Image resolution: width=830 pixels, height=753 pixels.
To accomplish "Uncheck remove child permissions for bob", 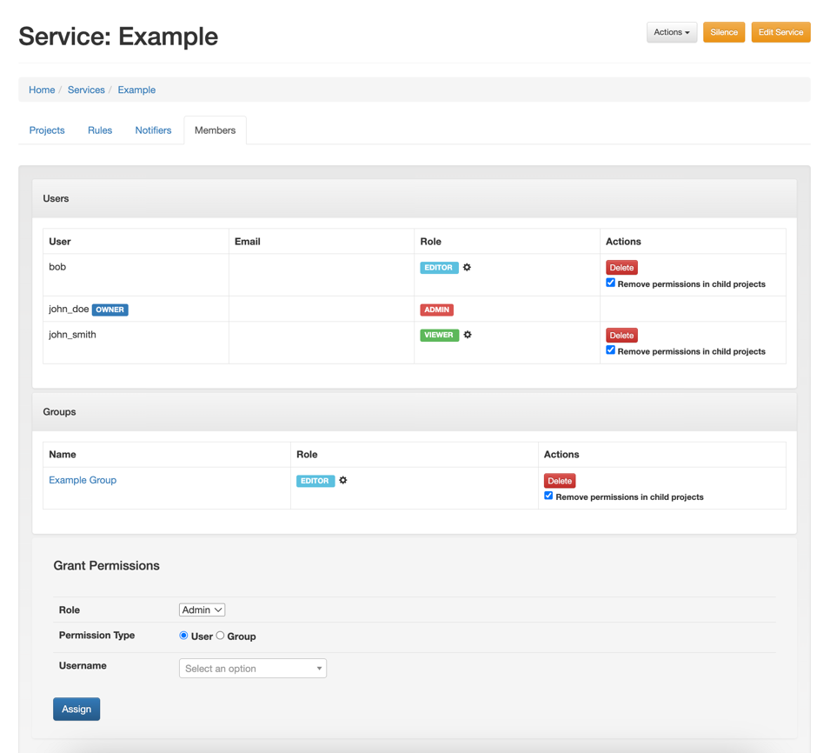I will pos(610,283).
